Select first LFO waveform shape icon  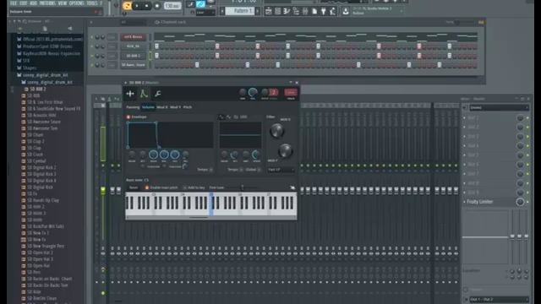(x=221, y=117)
